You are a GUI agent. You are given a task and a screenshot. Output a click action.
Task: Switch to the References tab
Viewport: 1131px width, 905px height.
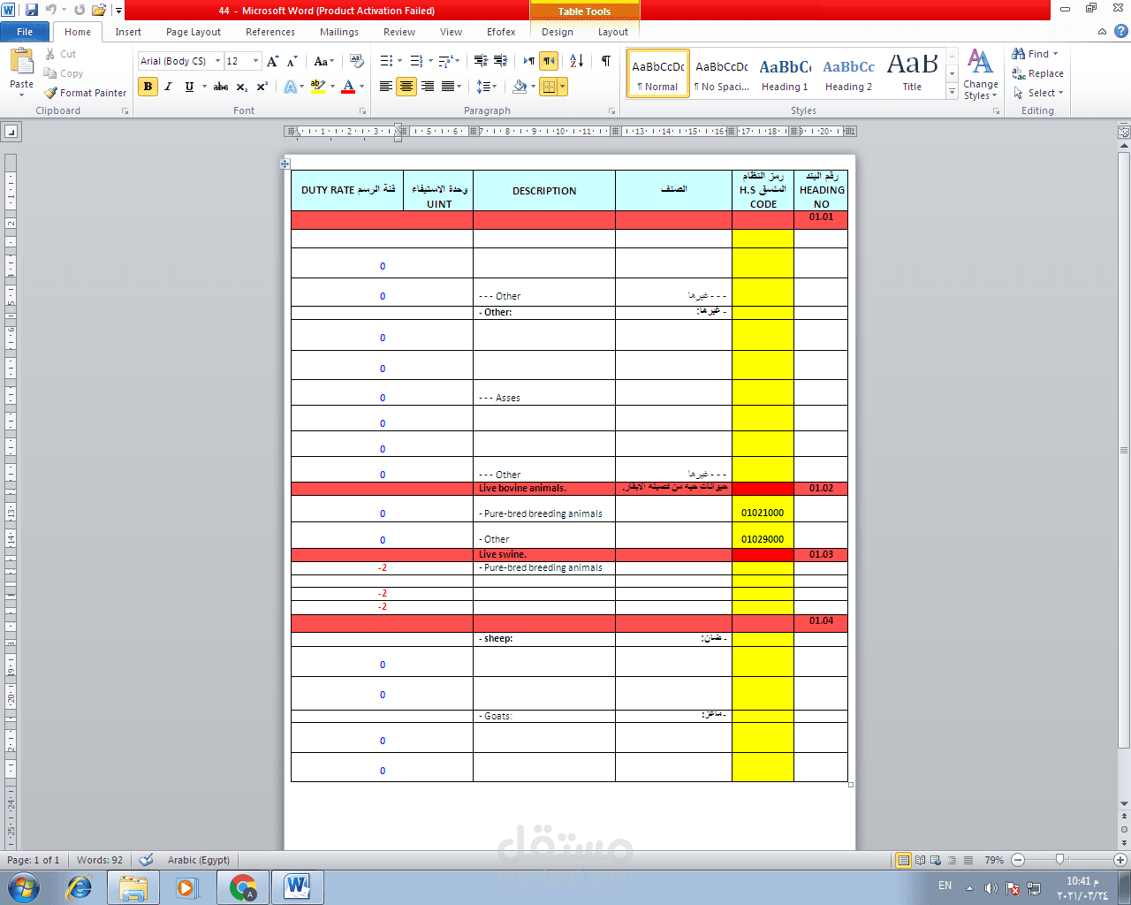(x=270, y=32)
